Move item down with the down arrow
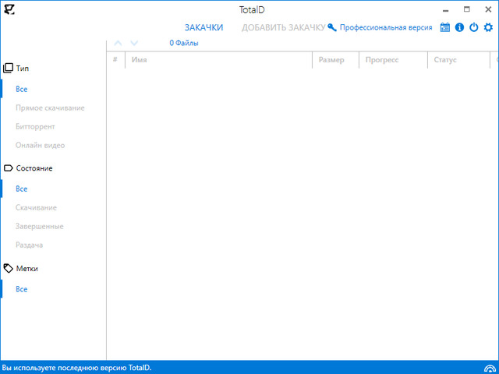The width and height of the screenshot is (499, 374). coord(134,43)
